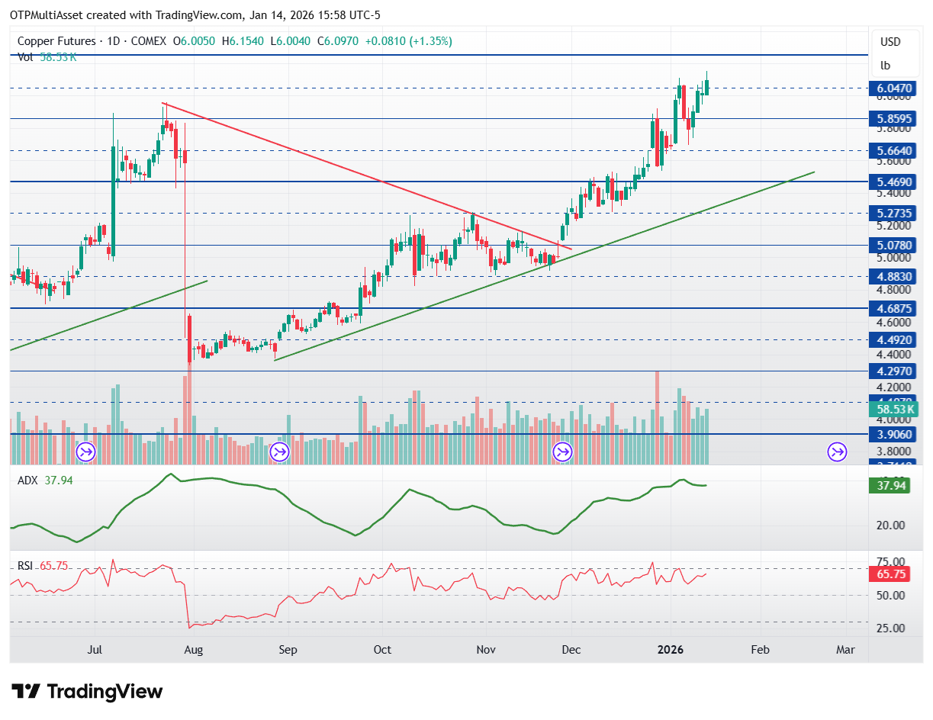933x720 pixels.
Task: Click the 5.4690 price level label
Action: coord(896,182)
